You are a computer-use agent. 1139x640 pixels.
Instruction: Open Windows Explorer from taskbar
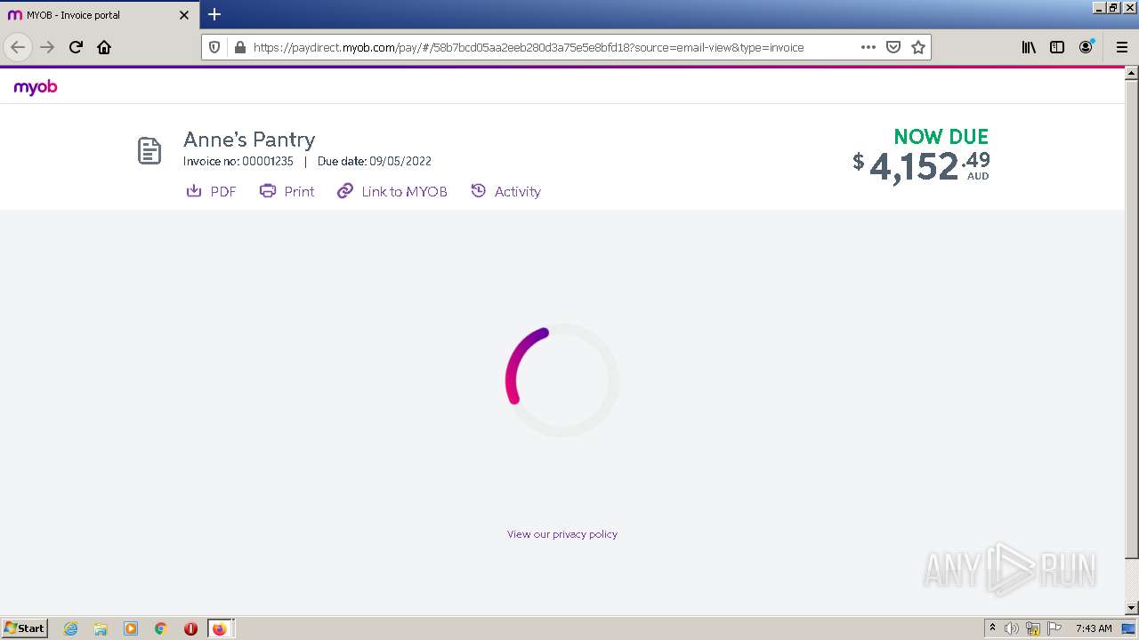101,628
